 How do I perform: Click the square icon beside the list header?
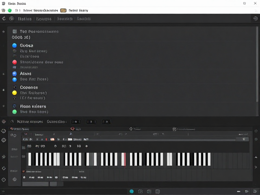15,31
